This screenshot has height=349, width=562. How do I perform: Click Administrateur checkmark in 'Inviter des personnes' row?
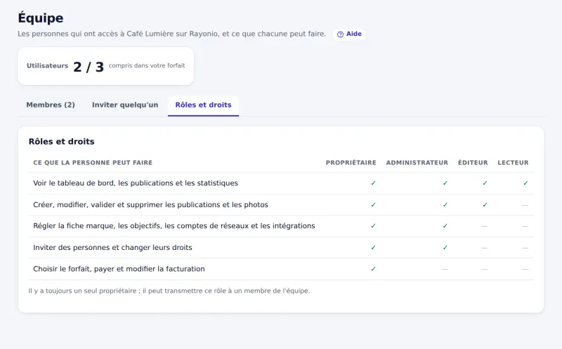(x=445, y=248)
